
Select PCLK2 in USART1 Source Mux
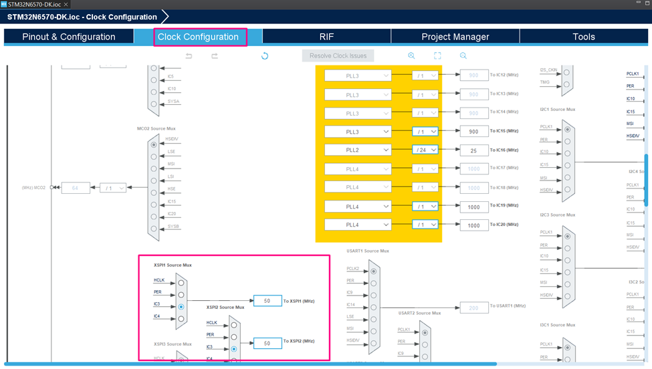pos(373,271)
